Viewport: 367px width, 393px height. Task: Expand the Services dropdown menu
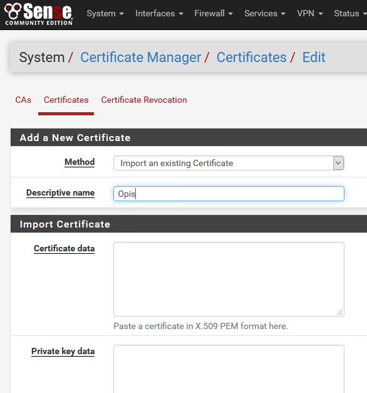pyautogui.click(x=265, y=14)
